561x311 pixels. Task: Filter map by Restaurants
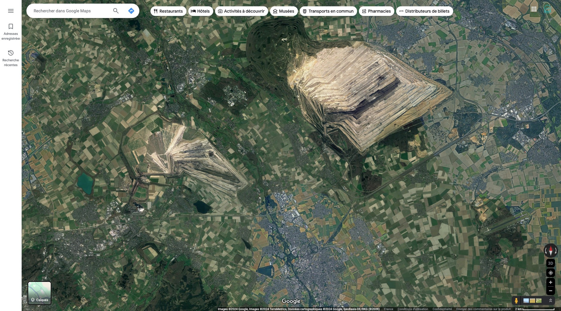[168, 11]
